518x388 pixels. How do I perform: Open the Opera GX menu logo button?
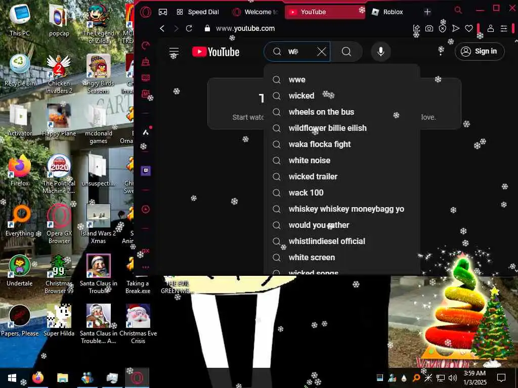click(x=145, y=12)
